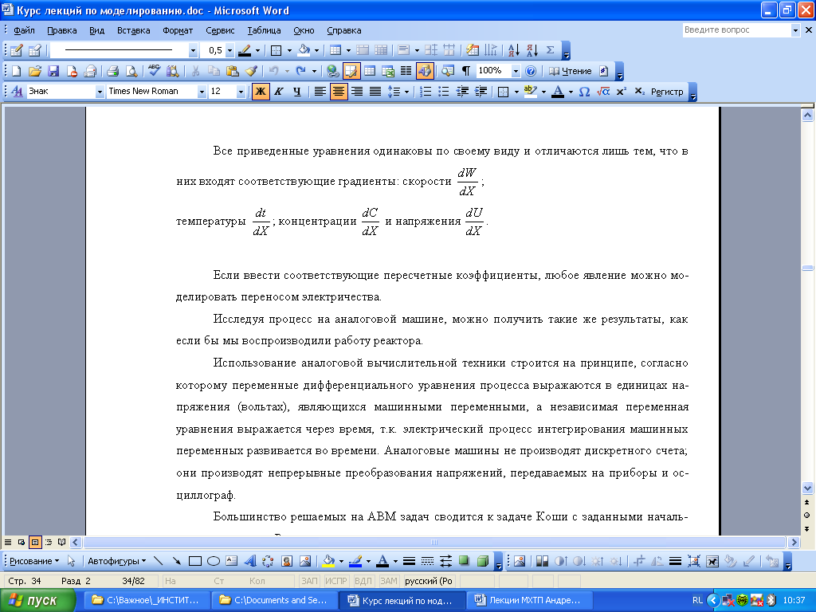
Task: Open the Файл menu
Action: [24, 30]
